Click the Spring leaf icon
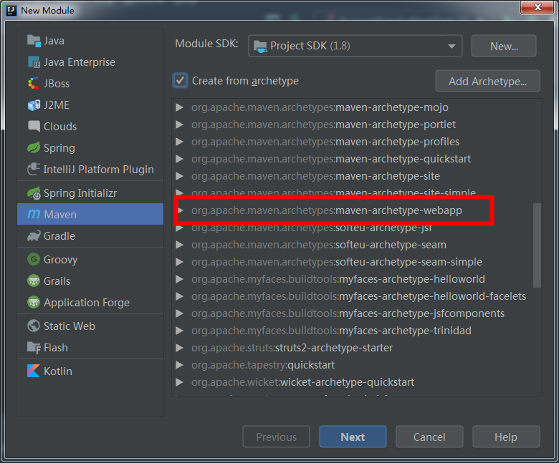 click(34, 147)
